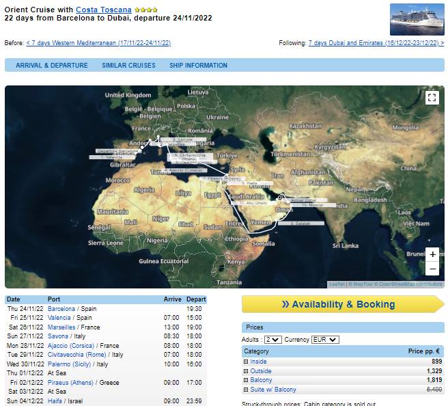The image size is (448, 406).
Task: Click the Salalah label on the map
Action: [301, 224]
